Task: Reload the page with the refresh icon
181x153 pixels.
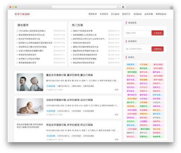Action: [118, 7]
